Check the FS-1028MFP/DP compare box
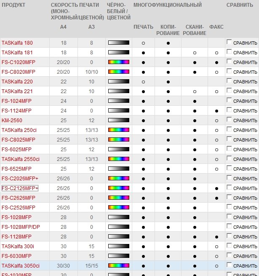 [229, 226]
